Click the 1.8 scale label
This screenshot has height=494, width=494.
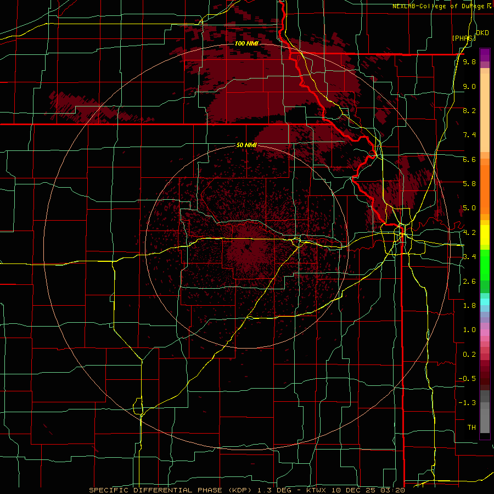pyautogui.click(x=469, y=306)
